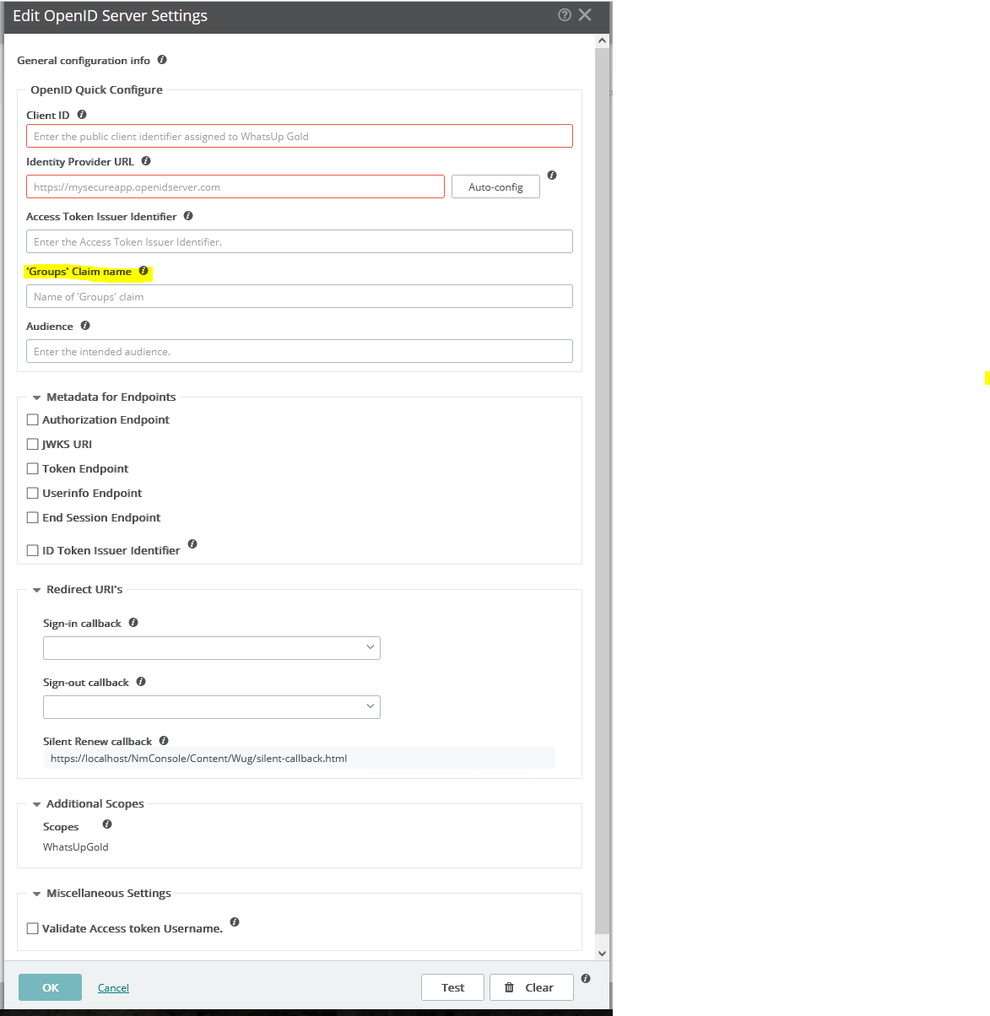Check the JWKS URI option
The height and width of the screenshot is (1016, 990).
32,443
